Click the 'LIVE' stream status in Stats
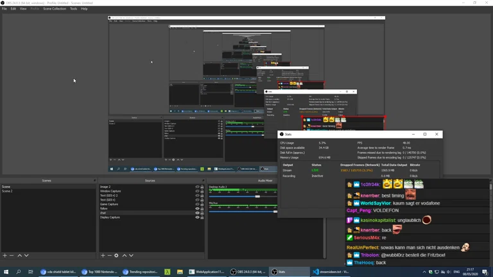This screenshot has width=493, height=277. pos(315,171)
